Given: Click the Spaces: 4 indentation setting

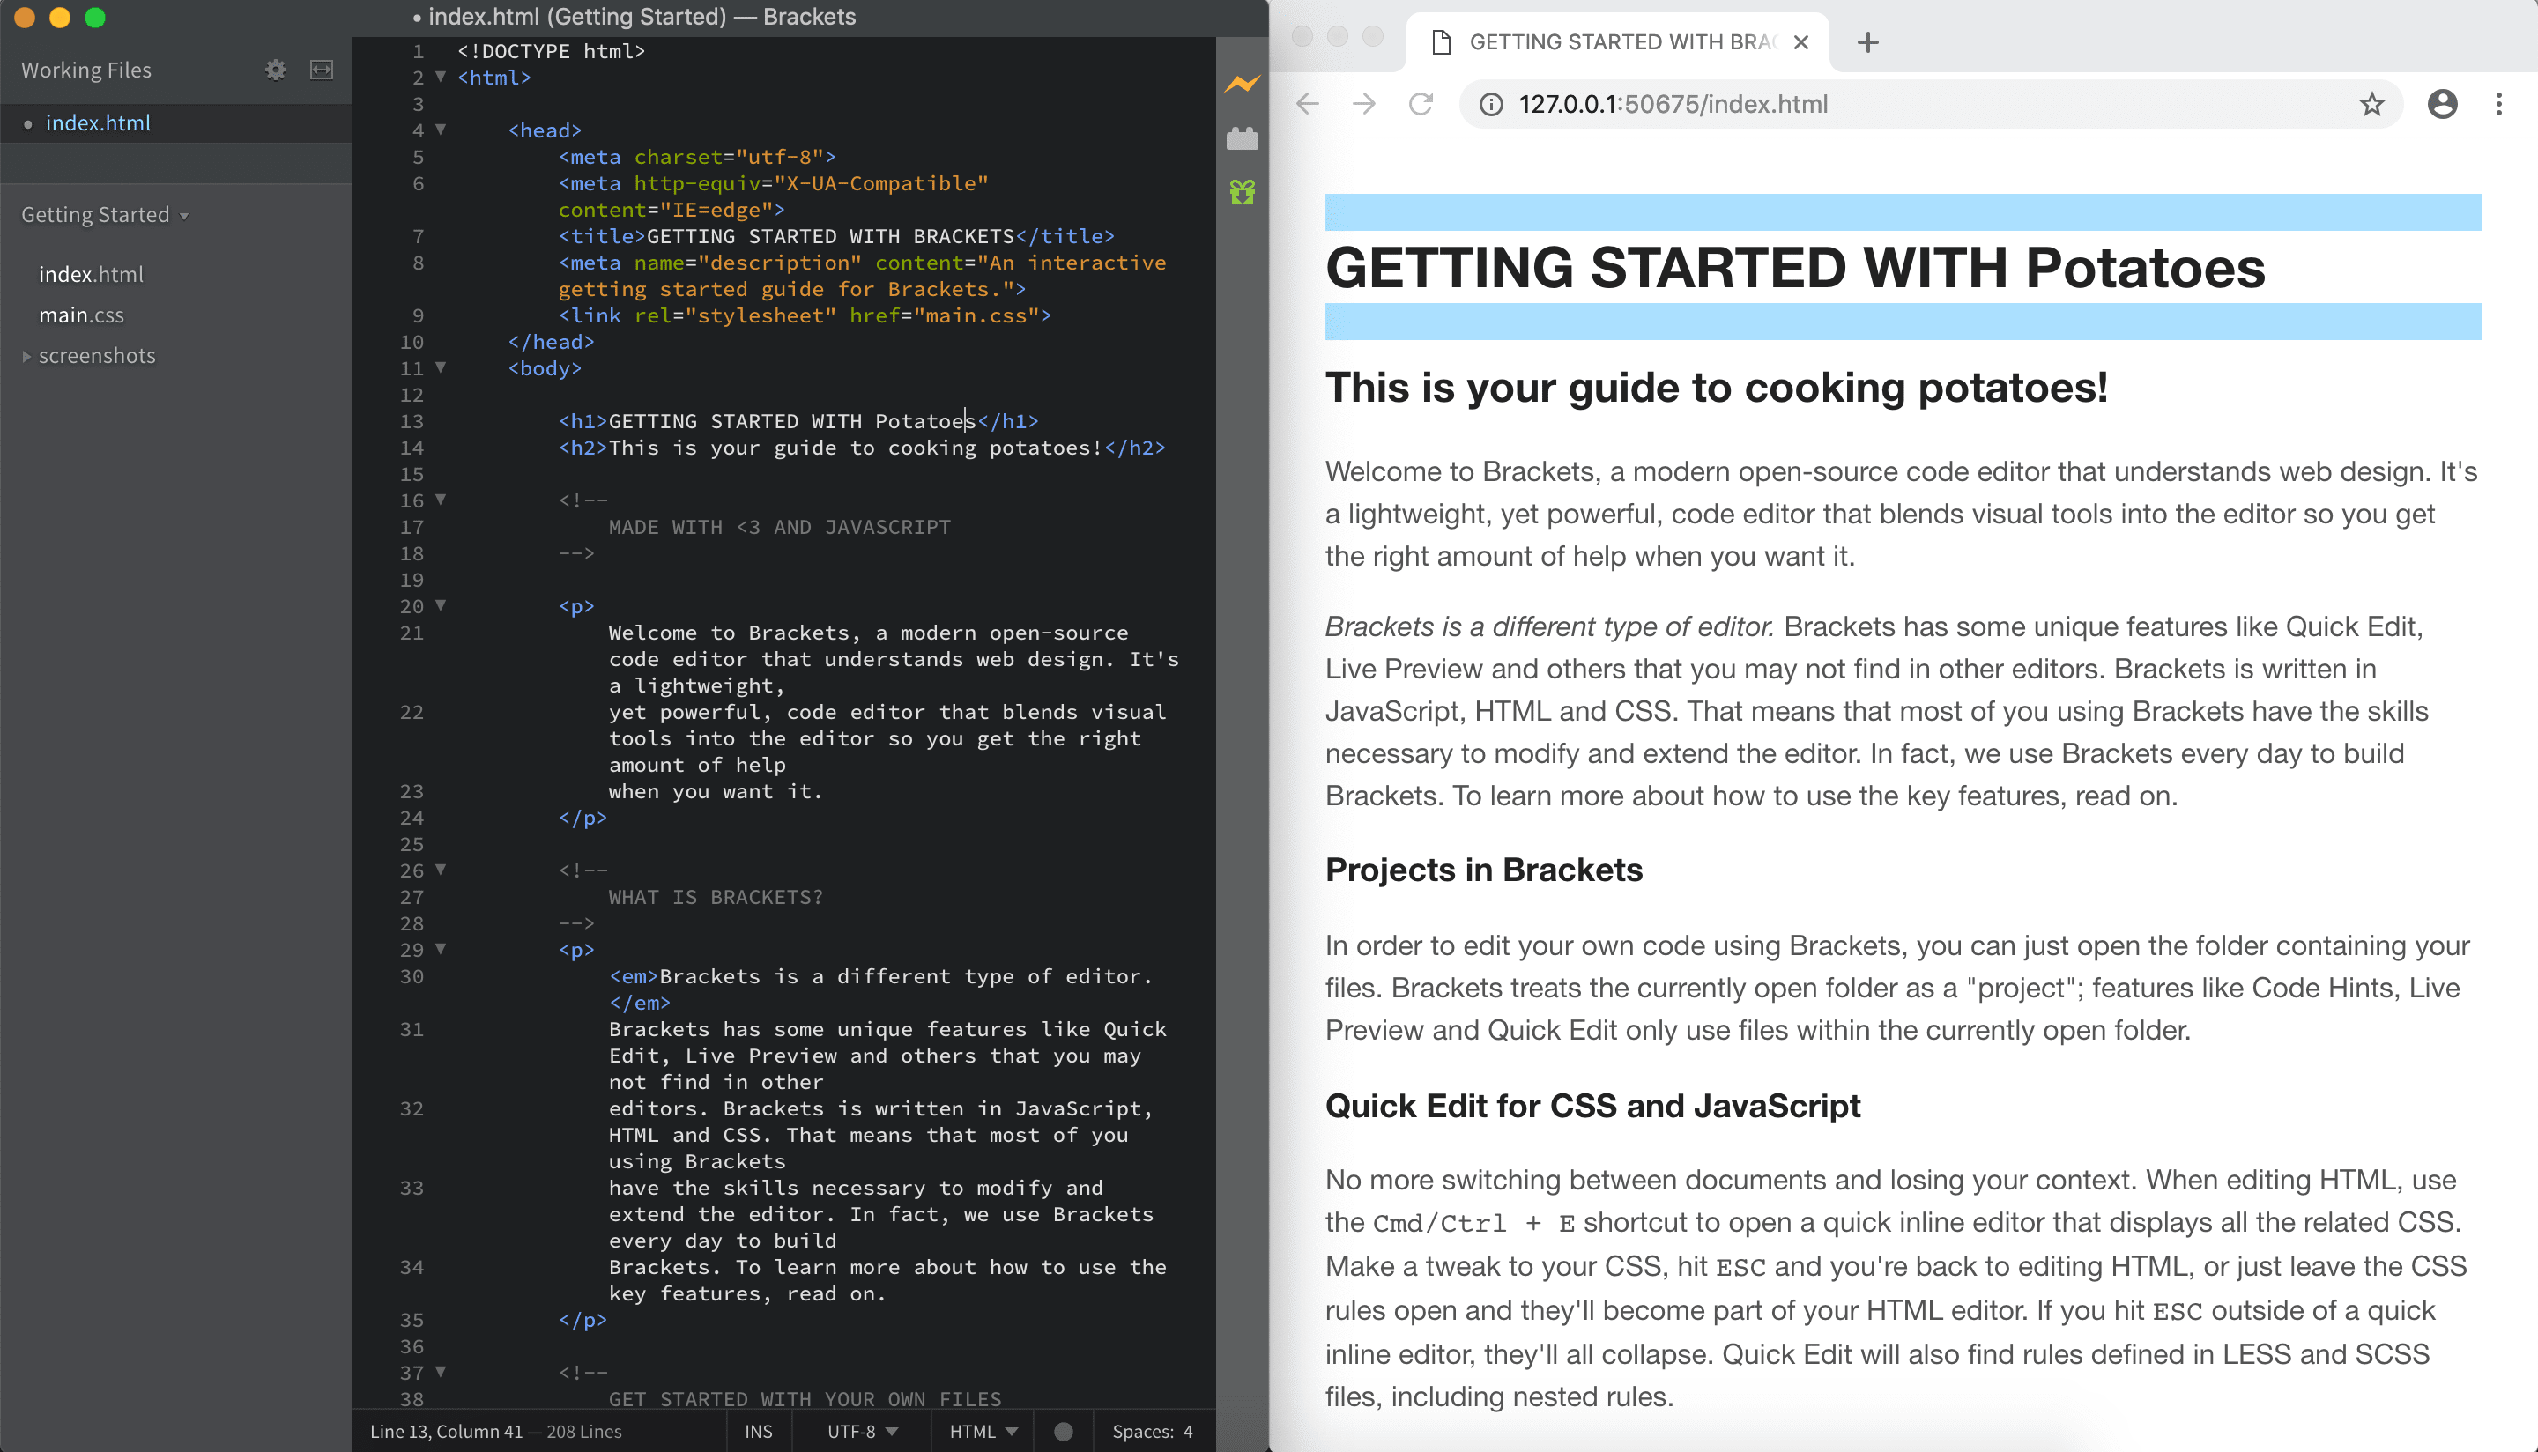Looking at the screenshot, I should 1152,1431.
